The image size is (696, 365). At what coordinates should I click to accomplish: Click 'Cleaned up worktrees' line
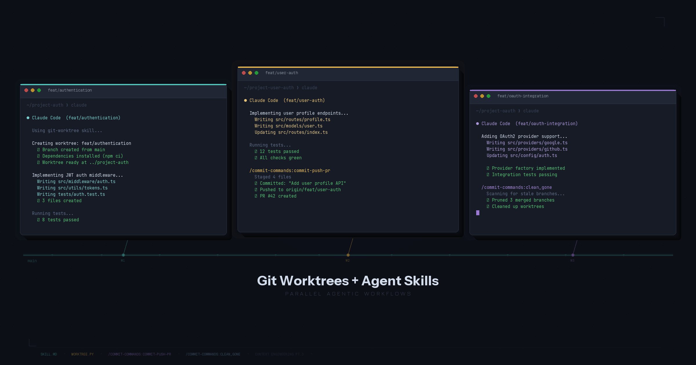coord(515,207)
